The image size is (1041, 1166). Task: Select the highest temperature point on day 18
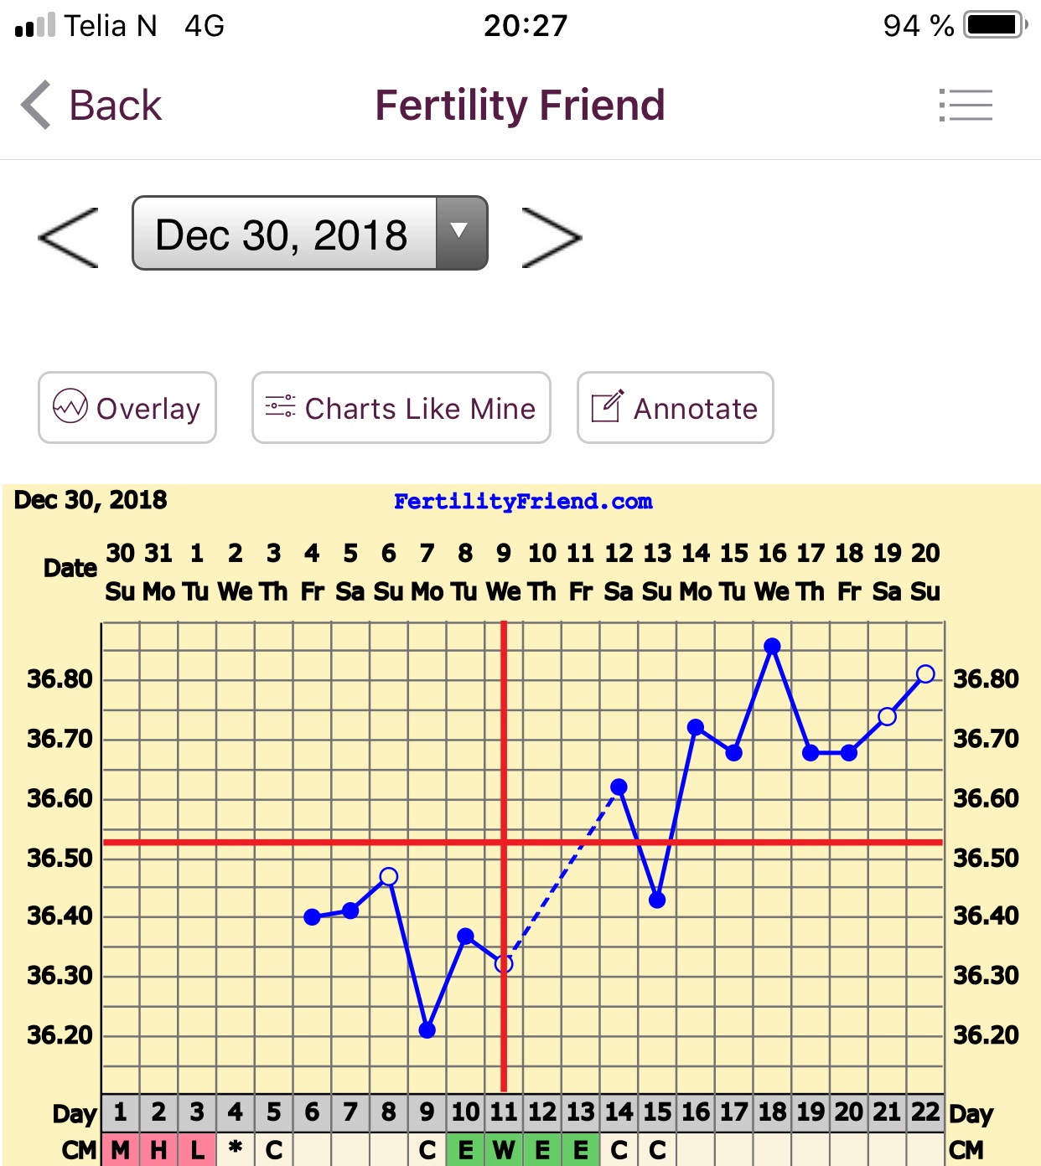click(x=773, y=646)
